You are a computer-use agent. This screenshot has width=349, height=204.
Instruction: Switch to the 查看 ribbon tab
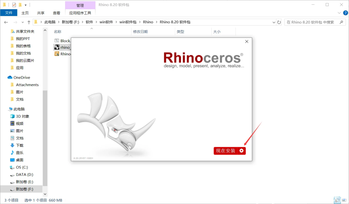(56, 13)
